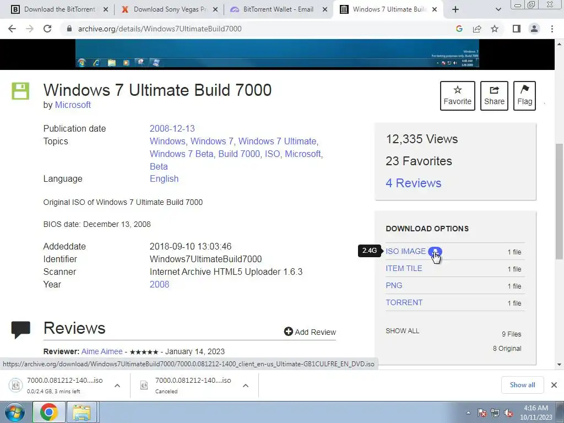Open publication date 2008-12-13 link
The width and height of the screenshot is (564, 423).
[x=172, y=129]
